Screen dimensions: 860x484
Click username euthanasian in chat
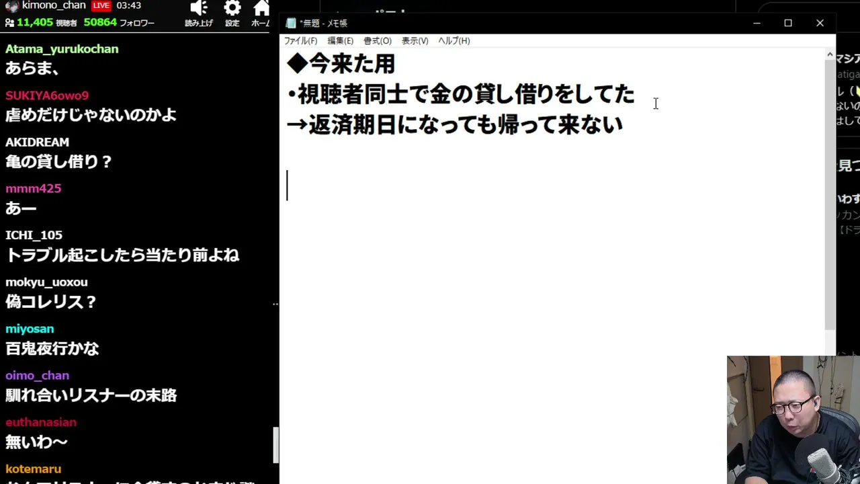coord(41,422)
